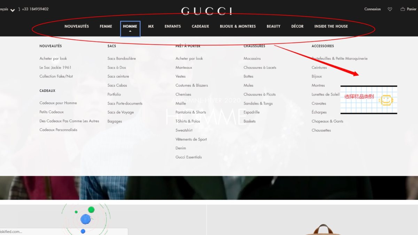Select Bijoux under Accessoires
The height and width of the screenshot is (235, 418).
pyautogui.click(x=317, y=76)
